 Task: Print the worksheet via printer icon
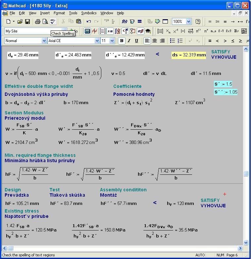click(38, 22)
